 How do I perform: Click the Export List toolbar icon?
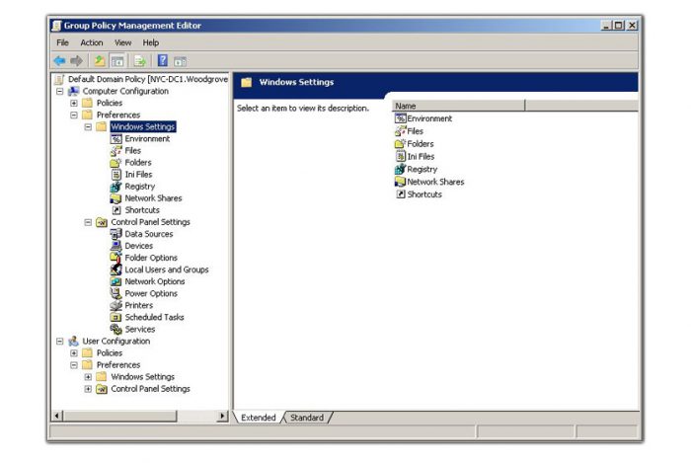[140, 61]
